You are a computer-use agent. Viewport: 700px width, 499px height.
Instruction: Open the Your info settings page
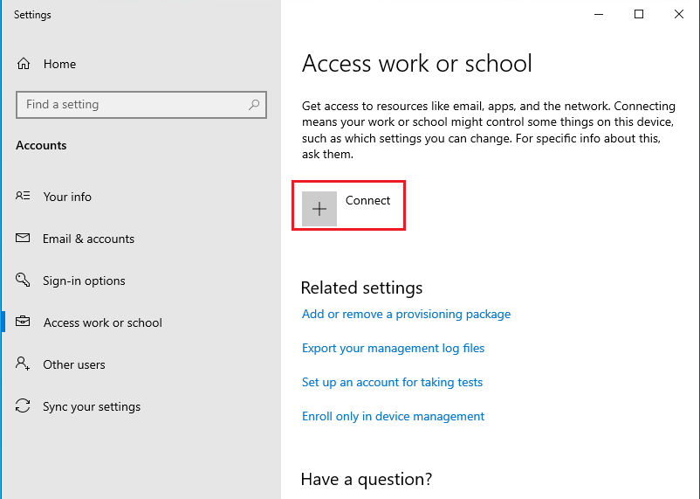tap(67, 197)
